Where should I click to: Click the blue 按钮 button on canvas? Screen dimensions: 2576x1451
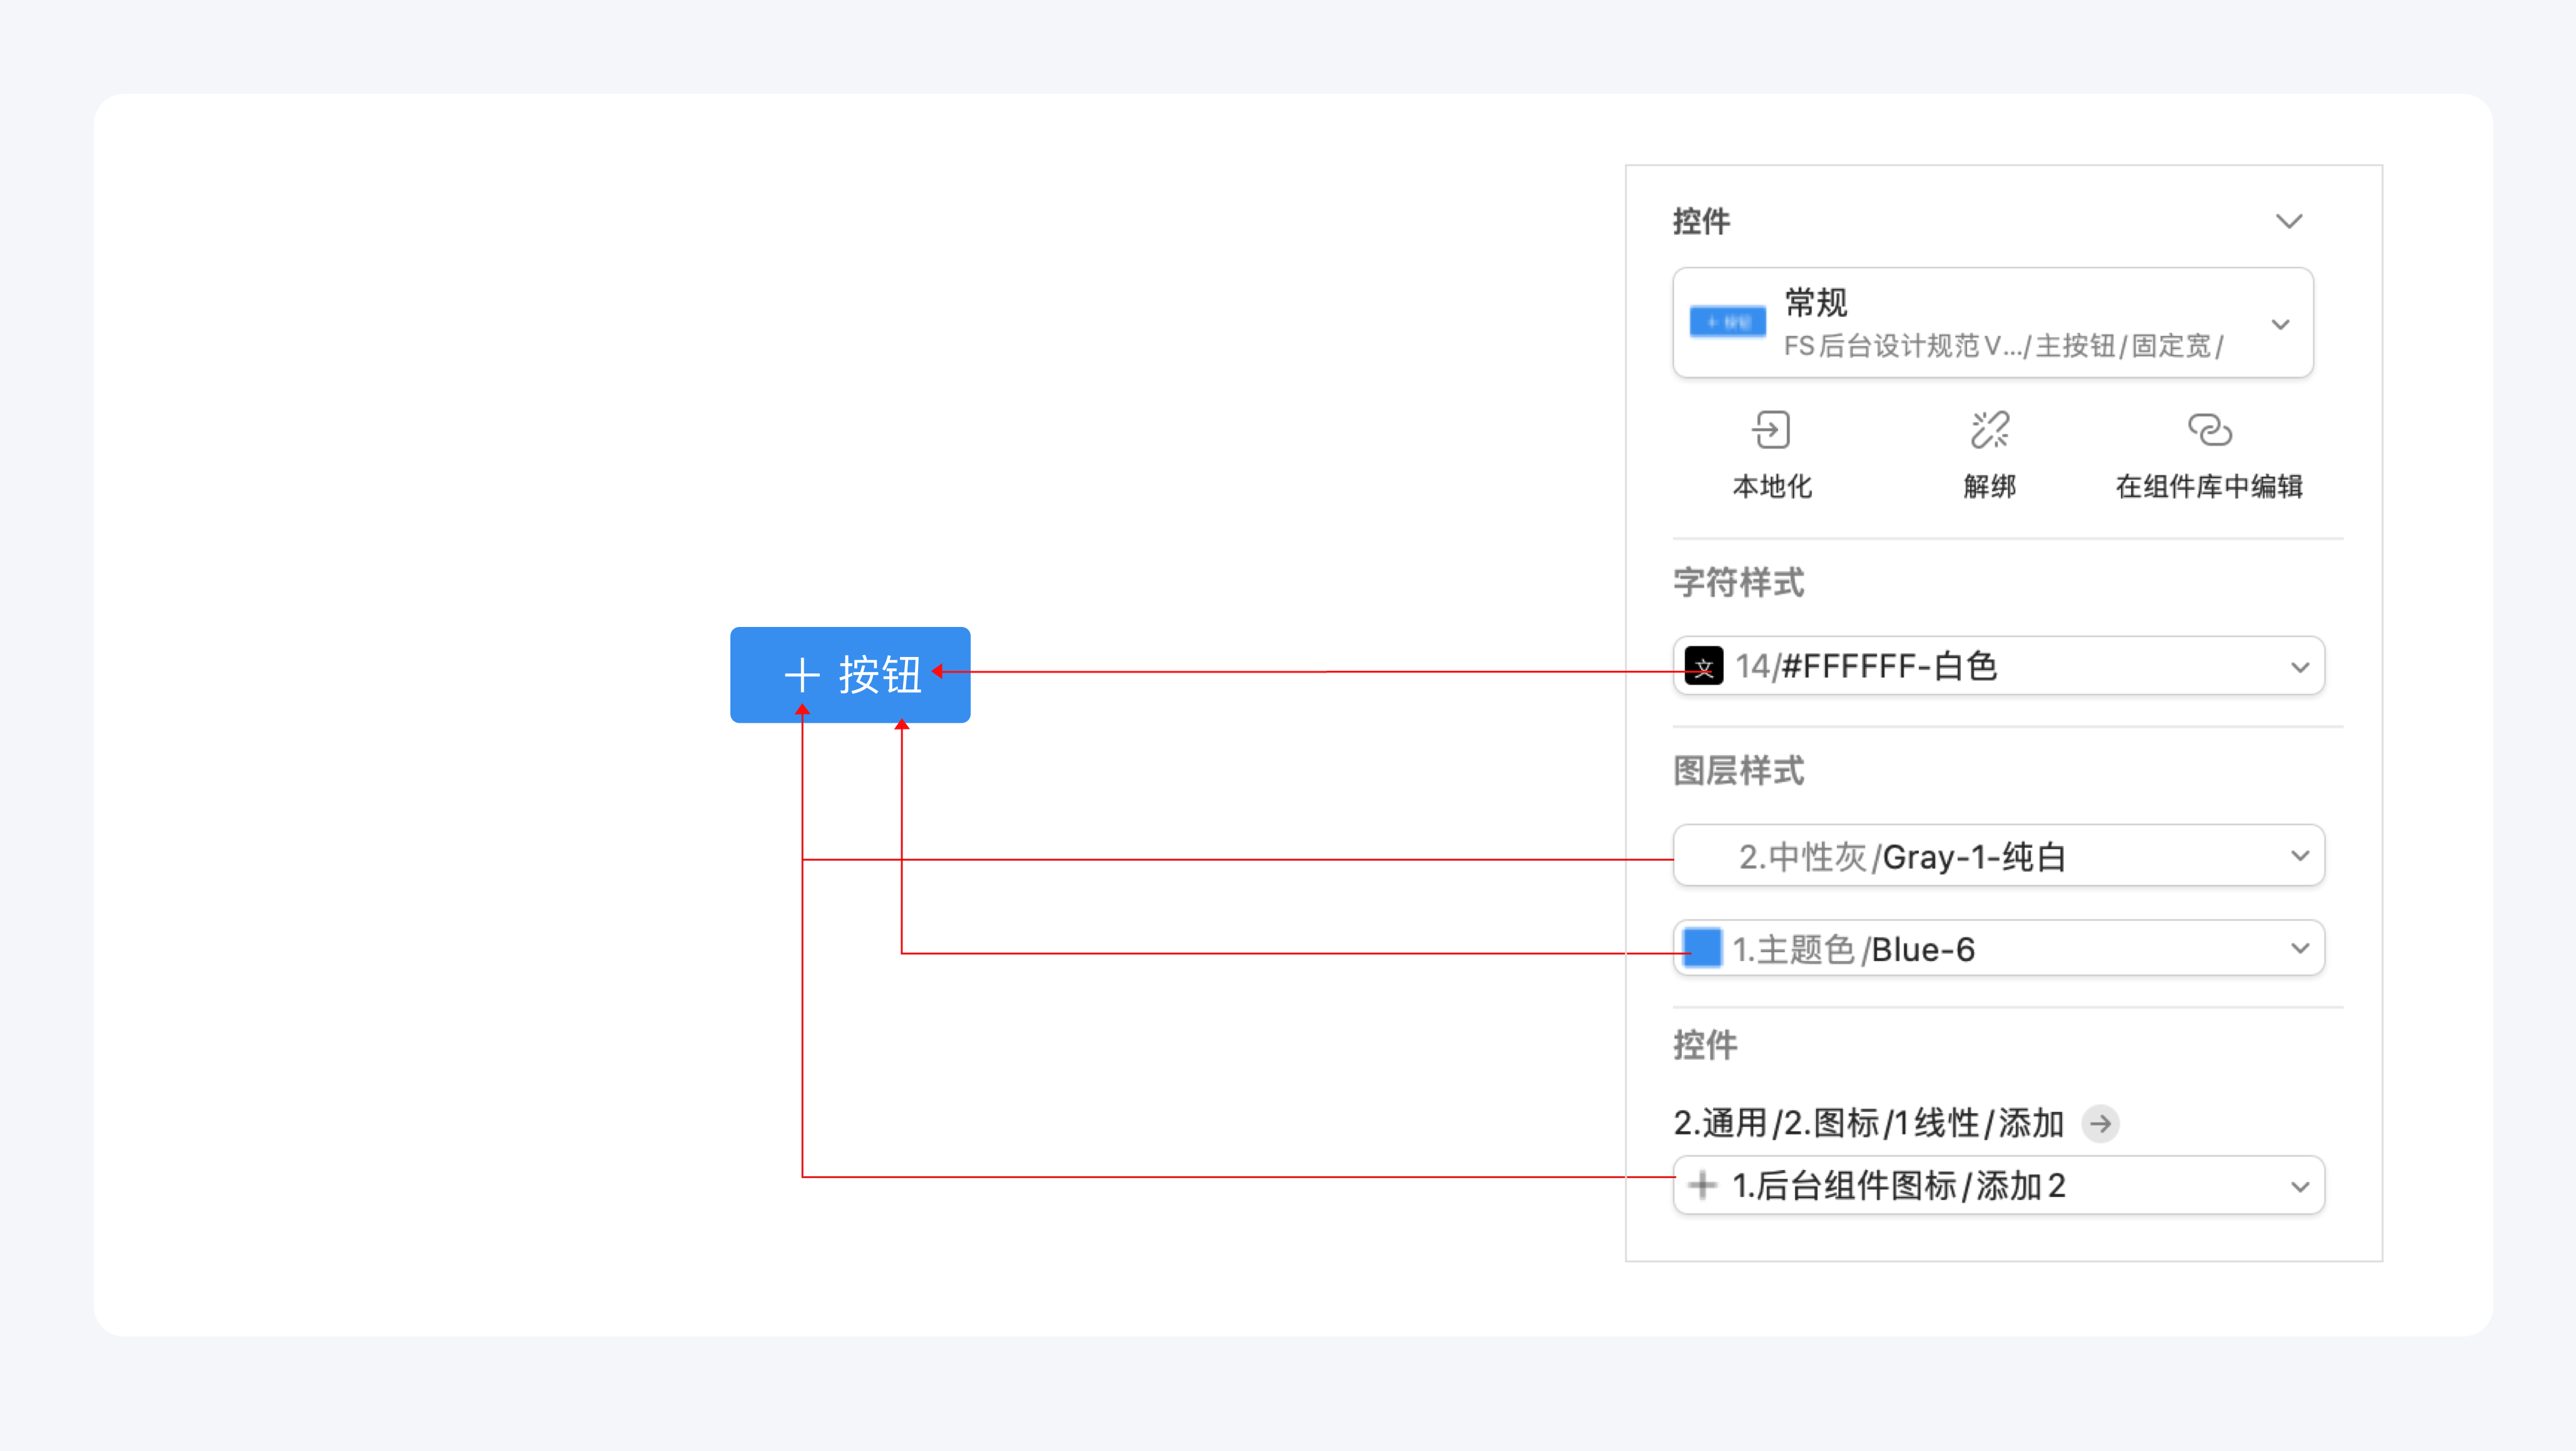[x=850, y=675]
